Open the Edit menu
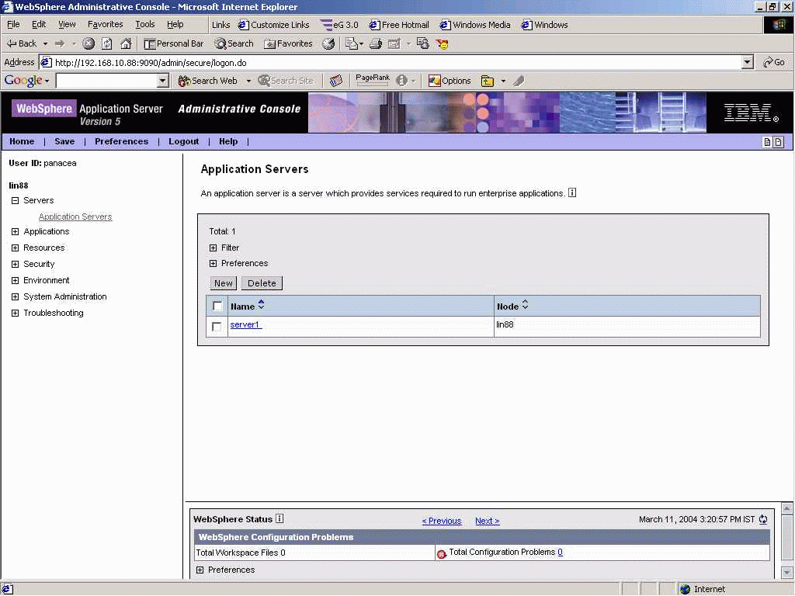The image size is (795, 596). [39, 24]
